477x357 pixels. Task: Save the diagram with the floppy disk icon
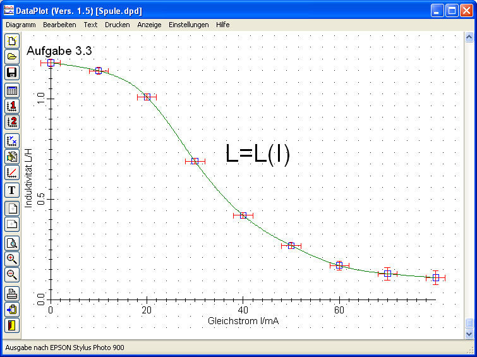[x=12, y=73]
